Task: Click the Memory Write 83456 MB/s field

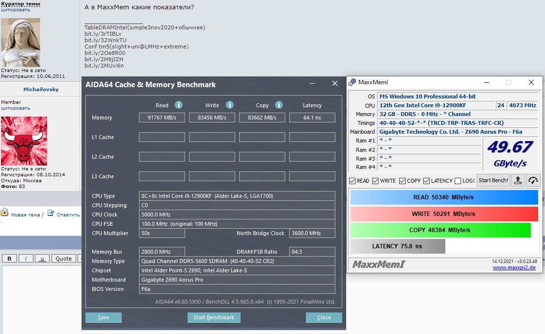Action: [x=212, y=118]
